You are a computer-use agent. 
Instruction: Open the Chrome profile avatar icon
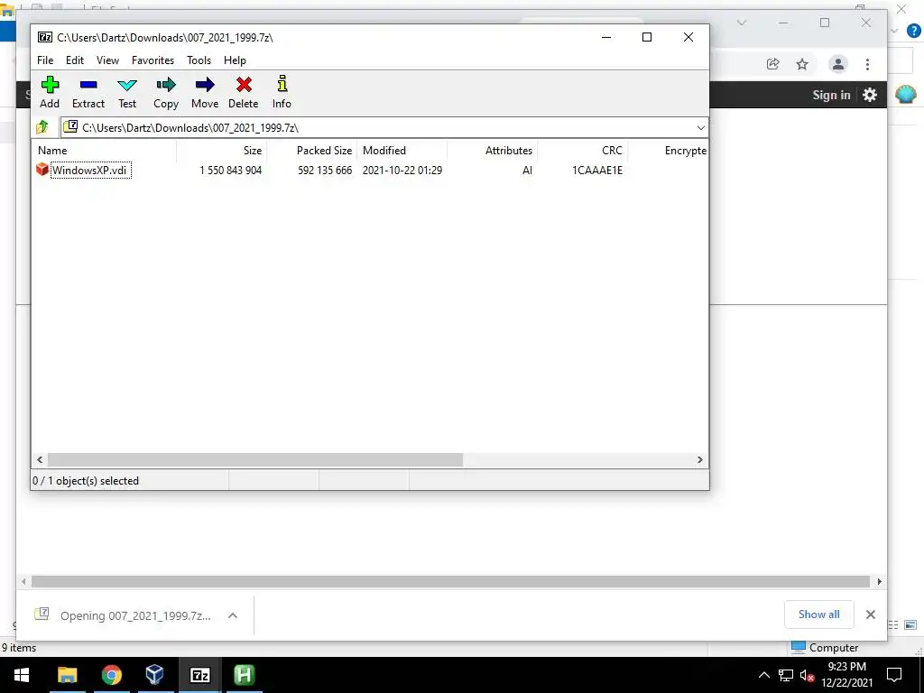tap(837, 64)
